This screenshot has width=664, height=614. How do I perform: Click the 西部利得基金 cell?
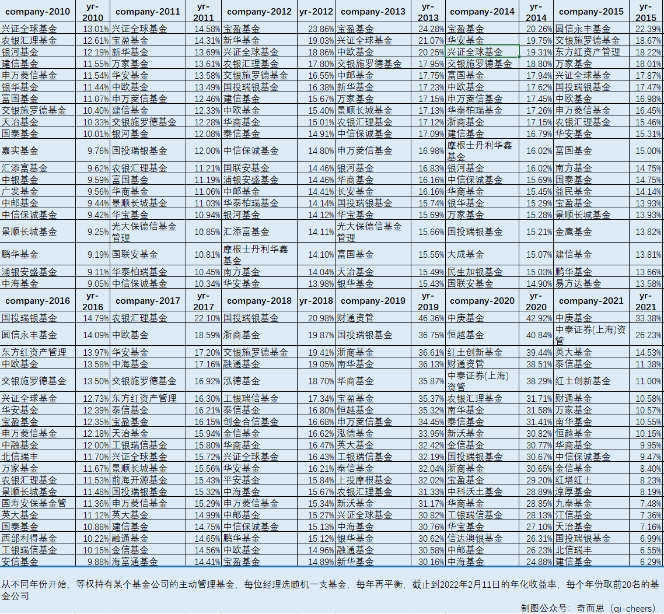tap(38, 538)
